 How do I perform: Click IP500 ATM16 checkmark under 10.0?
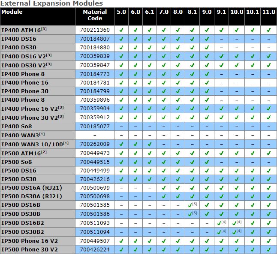click(237, 153)
